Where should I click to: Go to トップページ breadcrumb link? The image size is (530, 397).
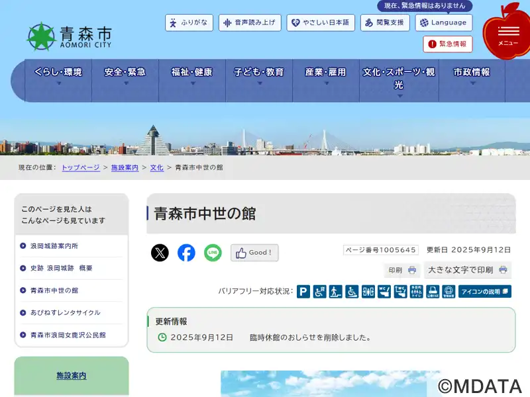pos(81,168)
